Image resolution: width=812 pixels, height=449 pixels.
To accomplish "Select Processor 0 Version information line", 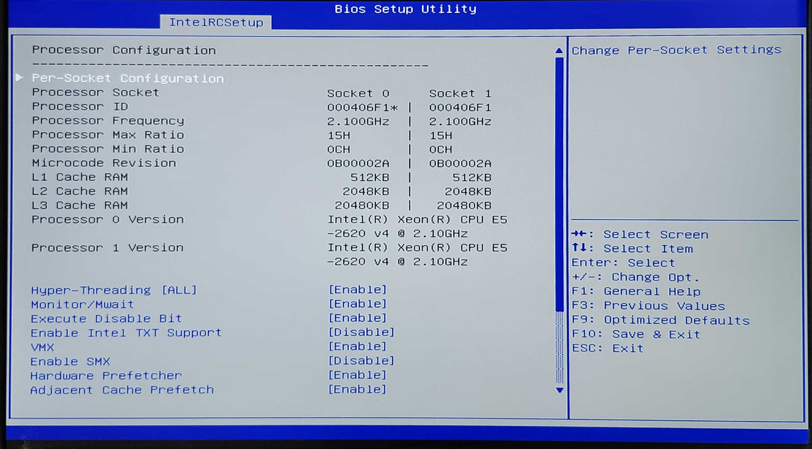I will click(x=107, y=219).
